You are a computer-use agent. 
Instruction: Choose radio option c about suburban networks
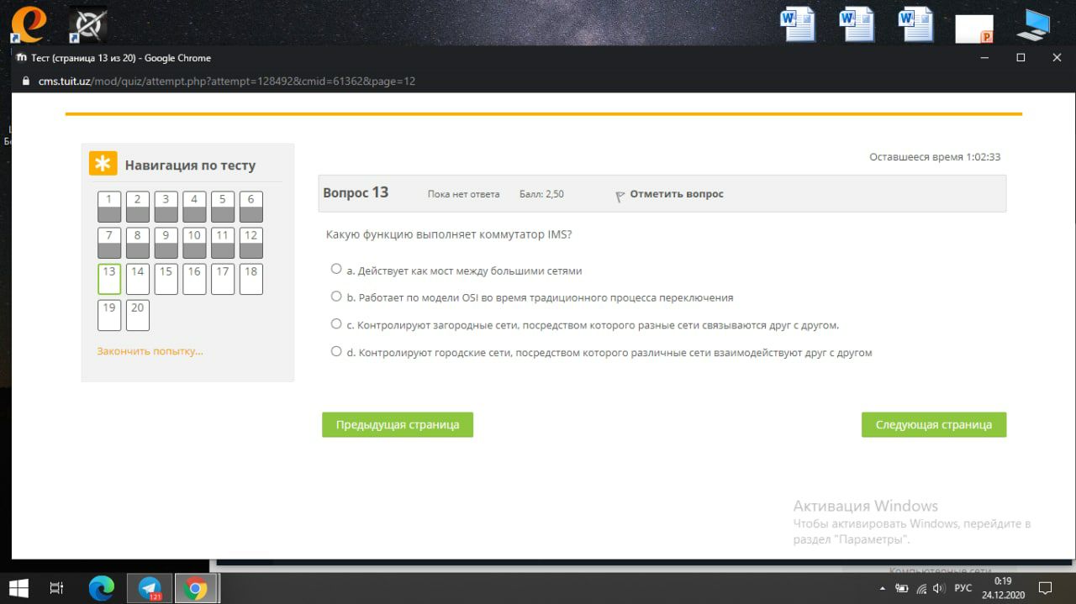[x=336, y=323]
